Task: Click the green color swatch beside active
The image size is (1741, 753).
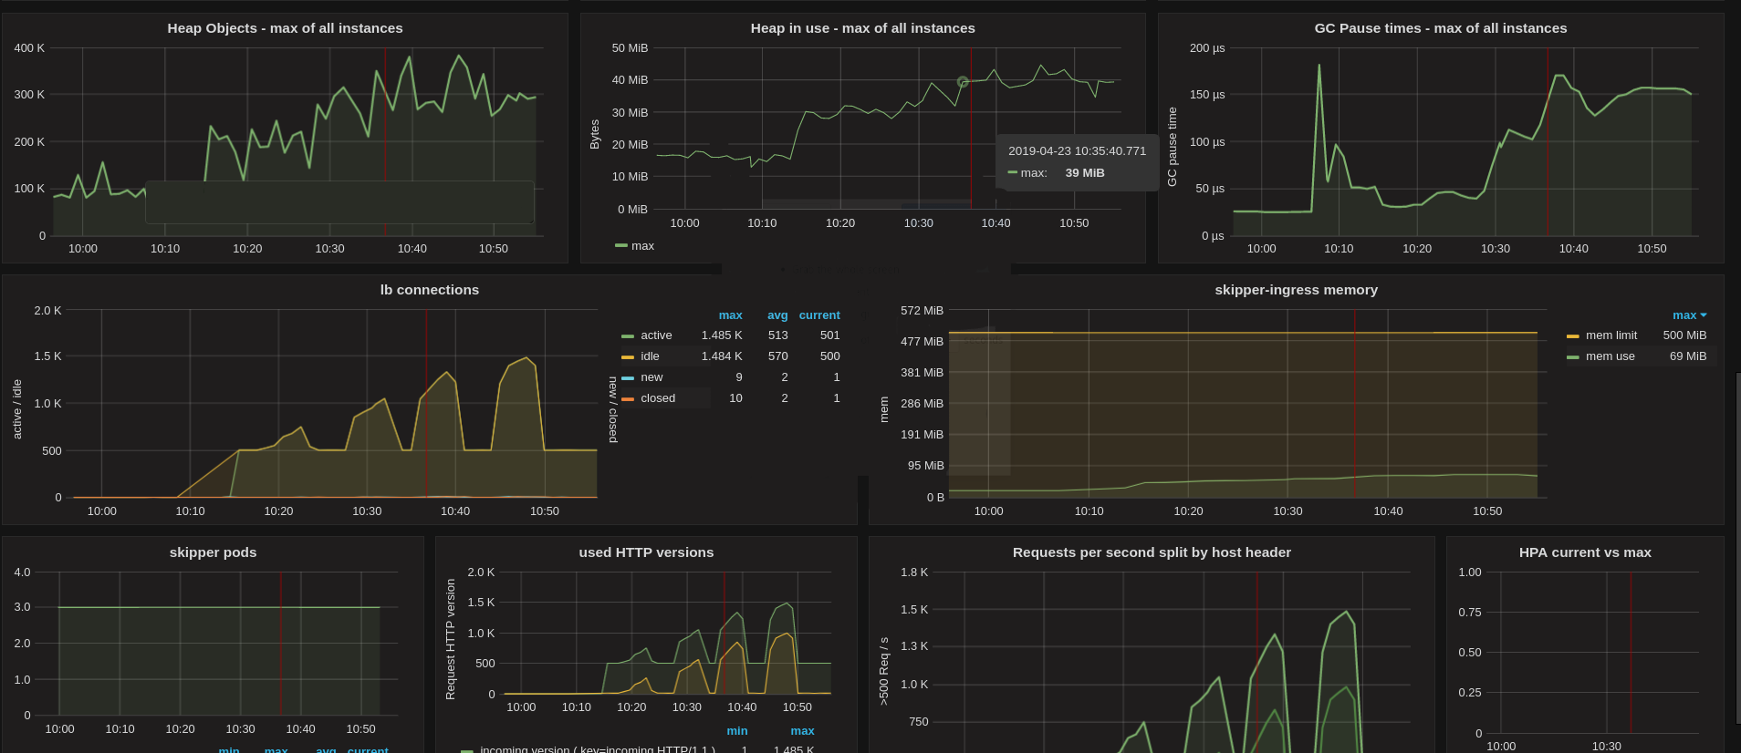Action: [628, 336]
